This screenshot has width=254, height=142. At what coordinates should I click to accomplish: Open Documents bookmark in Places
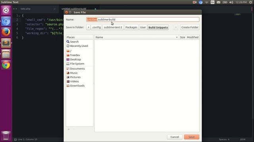(76, 69)
